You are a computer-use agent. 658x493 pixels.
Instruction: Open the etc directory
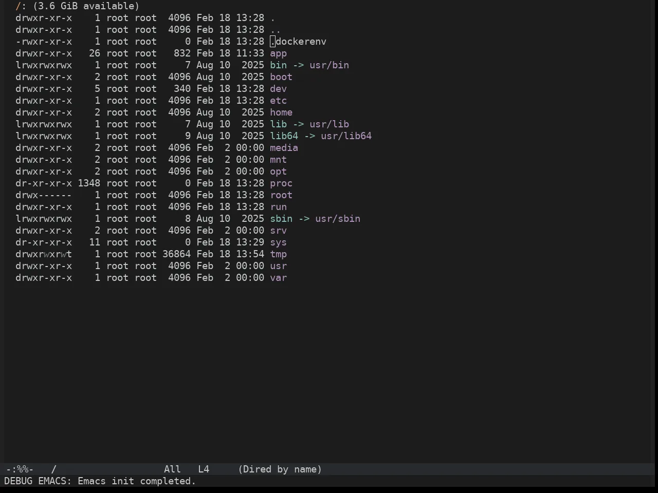point(278,101)
